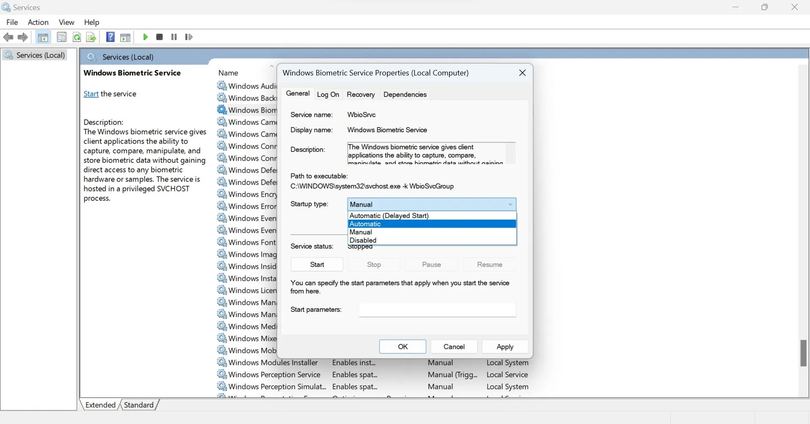Click inside the Start parameters field
Viewport: 810px width, 424px height.
point(437,310)
